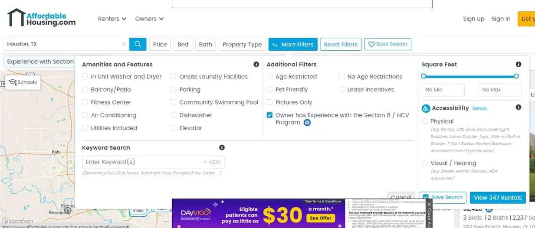Check Visual / Hearing accessibility
The height and width of the screenshot is (228, 535).
click(425, 163)
